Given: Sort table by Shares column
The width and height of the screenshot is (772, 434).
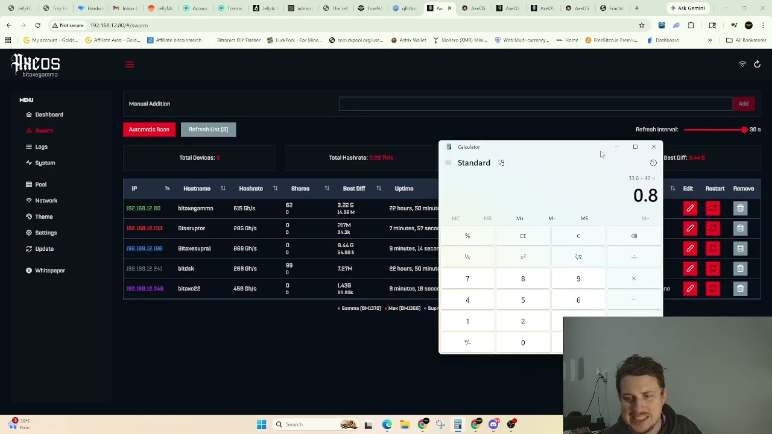Looking at the screenshot, I should pyautogui.click(x=327, y=189).
